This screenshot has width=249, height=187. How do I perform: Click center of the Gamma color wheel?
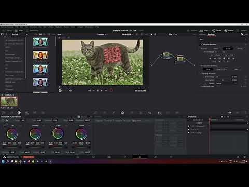(x=35, y=134)
